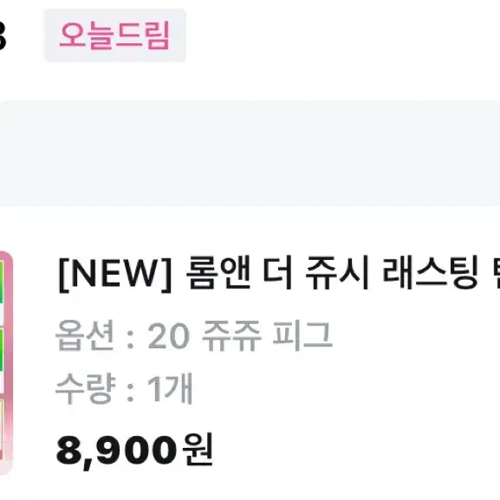The image size is (500, 500).
Task: Click the yellow area at thumbnail bottom
Action: pos(2,424)
